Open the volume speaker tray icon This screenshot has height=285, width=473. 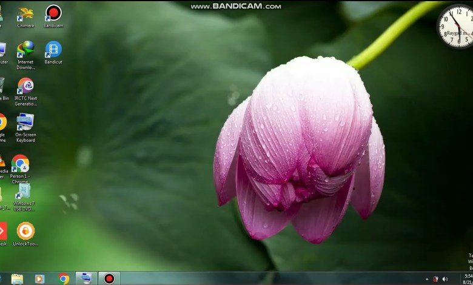point(445,279)
